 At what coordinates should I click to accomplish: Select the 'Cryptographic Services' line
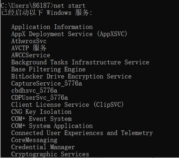click(50, 154)
